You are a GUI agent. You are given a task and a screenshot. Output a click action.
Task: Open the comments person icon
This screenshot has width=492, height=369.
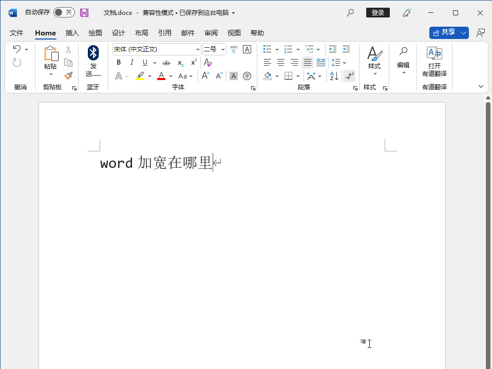[x=480, y=33]
